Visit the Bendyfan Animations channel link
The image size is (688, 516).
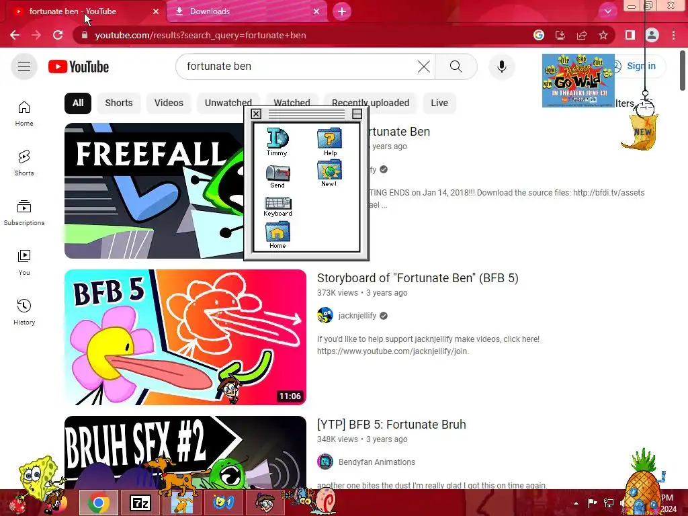click(376, 462)
